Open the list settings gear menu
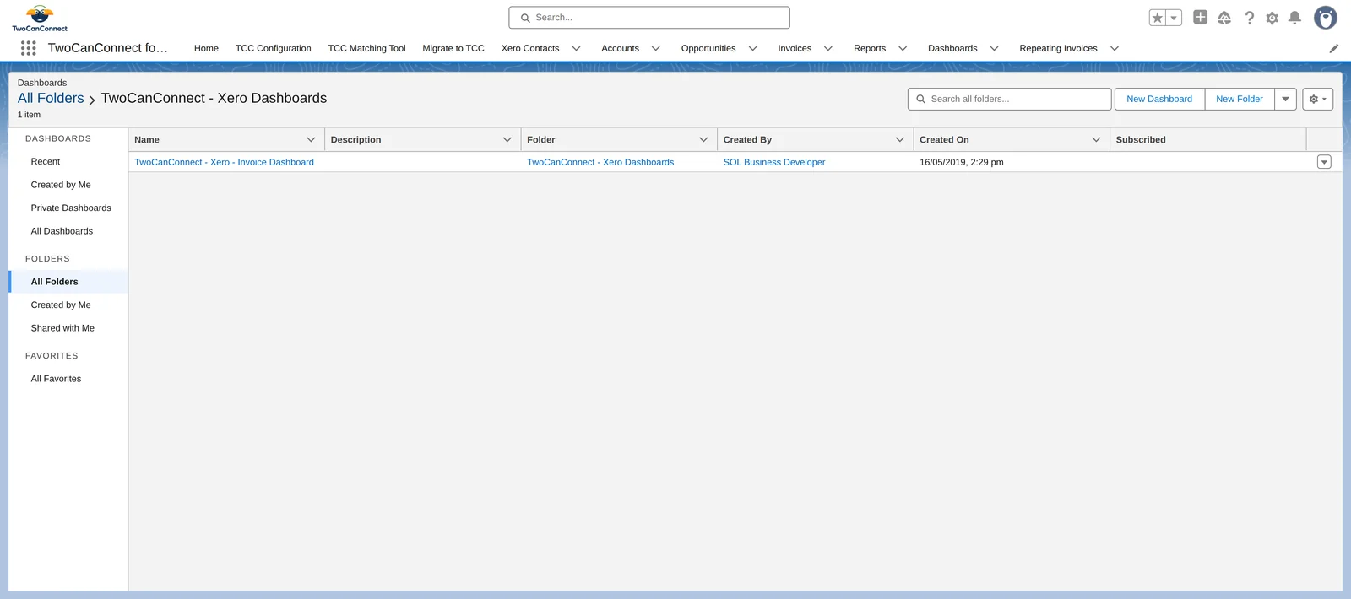Viewport: 1351px width, 599px height. pyautogui.click(x=1317, y=99)
